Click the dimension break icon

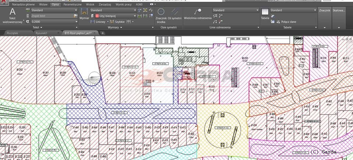140,10
